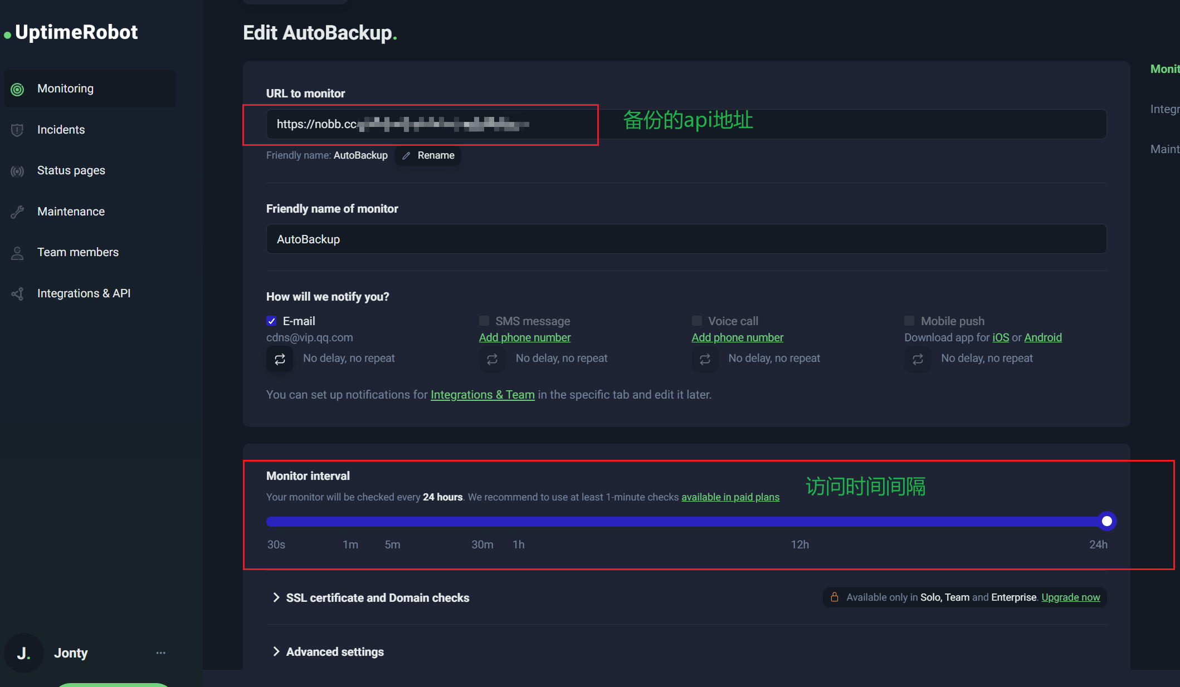Open repeat options for Mobile push
1180x687 pixels.
[x=918, y=359]
